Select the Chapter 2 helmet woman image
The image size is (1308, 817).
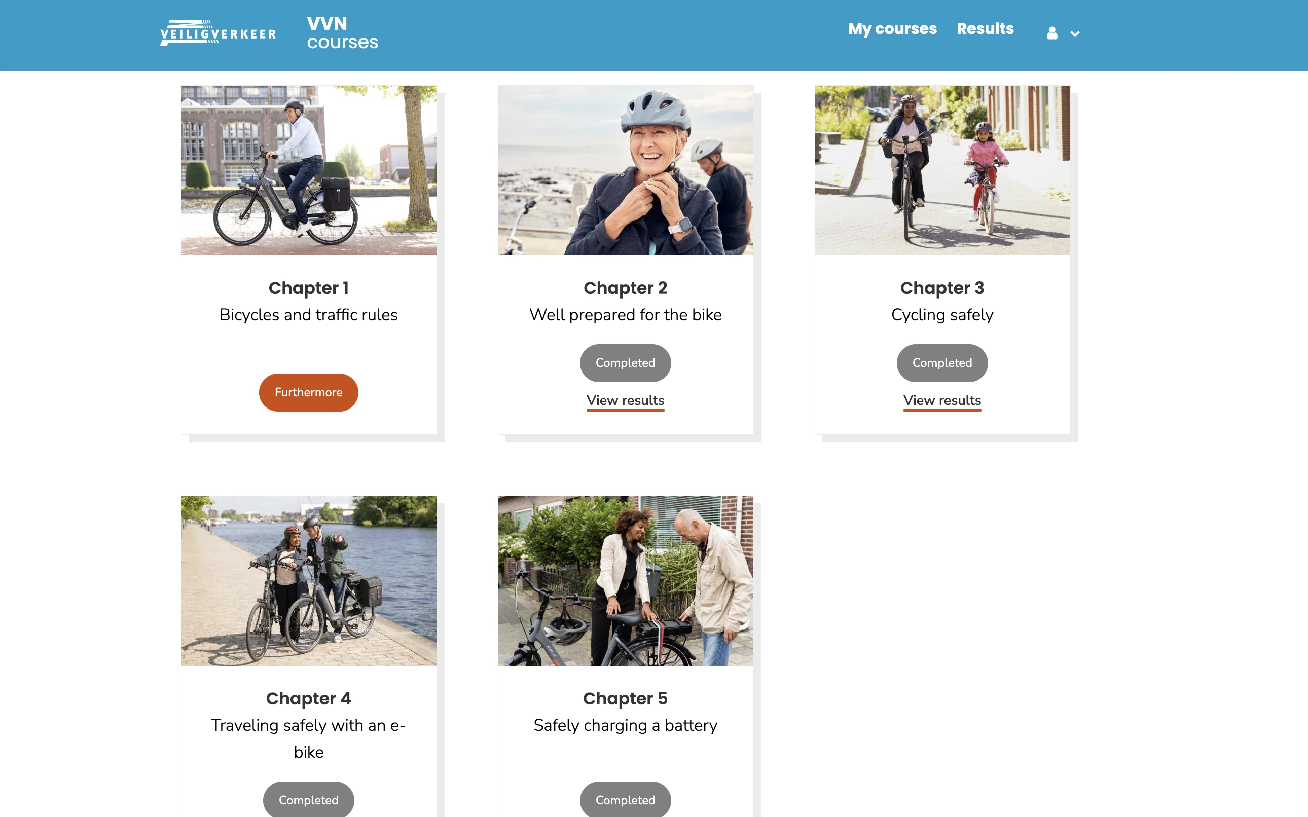(x=625, y=170)
